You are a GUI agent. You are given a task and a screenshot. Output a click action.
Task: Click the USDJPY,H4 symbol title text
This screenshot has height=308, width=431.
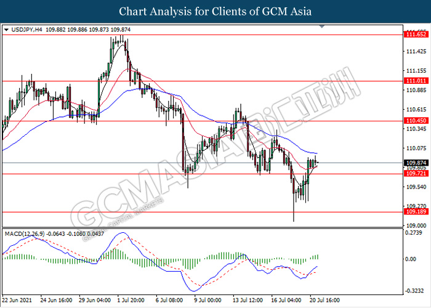click(27, 30)
